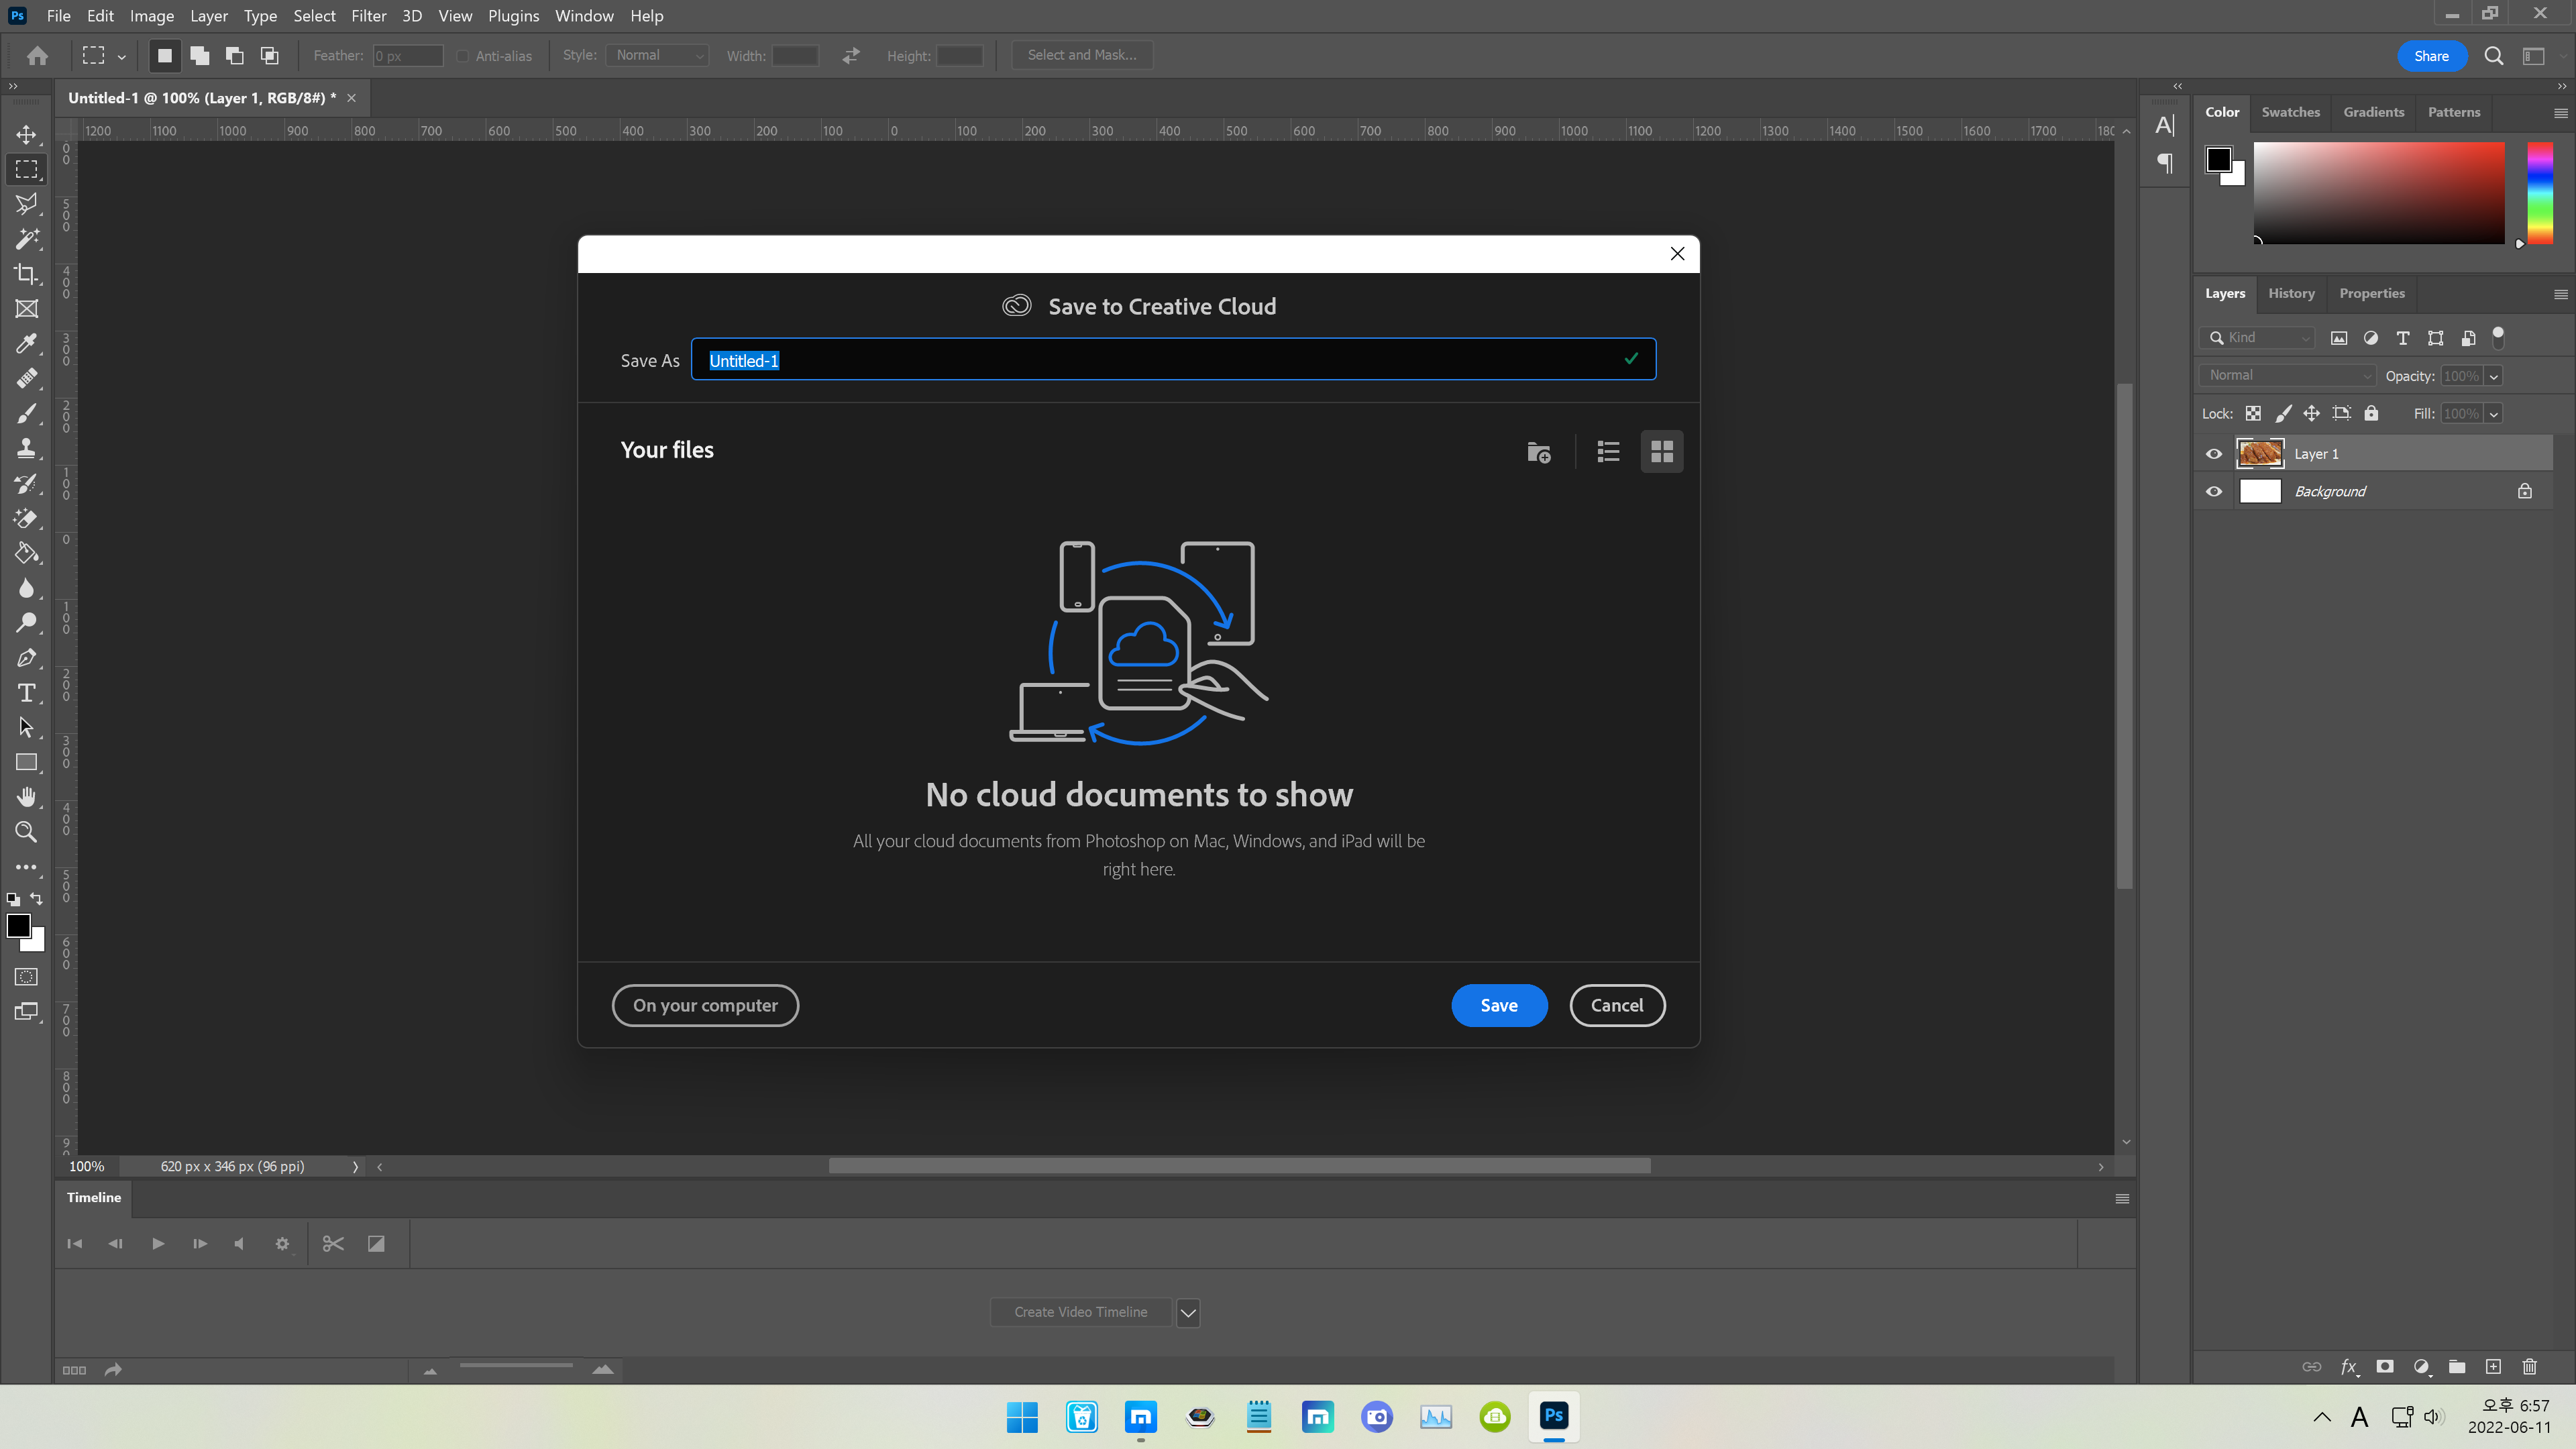Add layer mask icon
The image size is (2576, 1449).
pos(2385,1367)
